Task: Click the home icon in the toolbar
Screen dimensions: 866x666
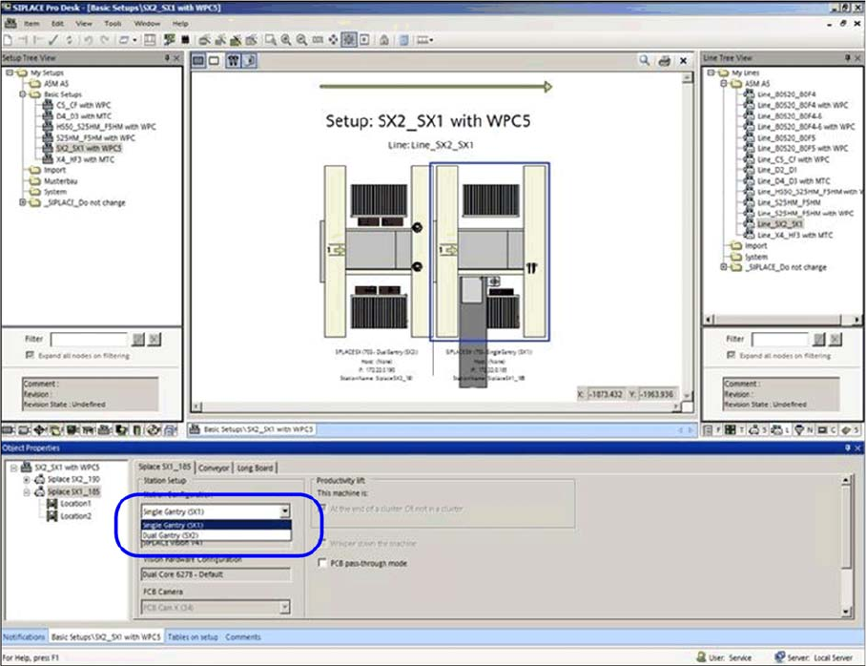Action: coord(383,39)
